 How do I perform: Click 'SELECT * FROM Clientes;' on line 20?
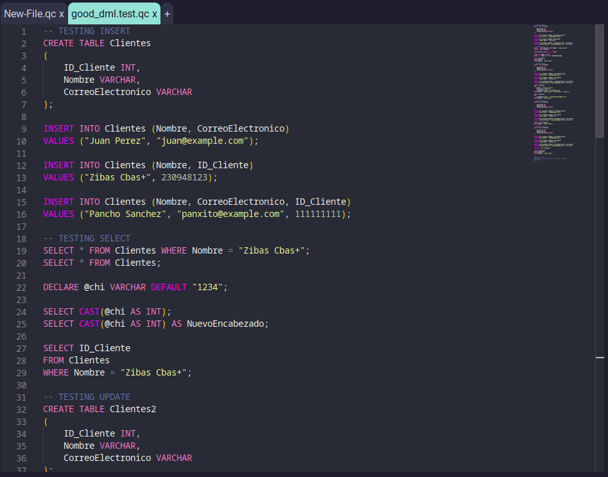click(102, 263)
